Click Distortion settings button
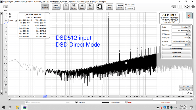This screenshot has width=196, height=110. (176, 49)
